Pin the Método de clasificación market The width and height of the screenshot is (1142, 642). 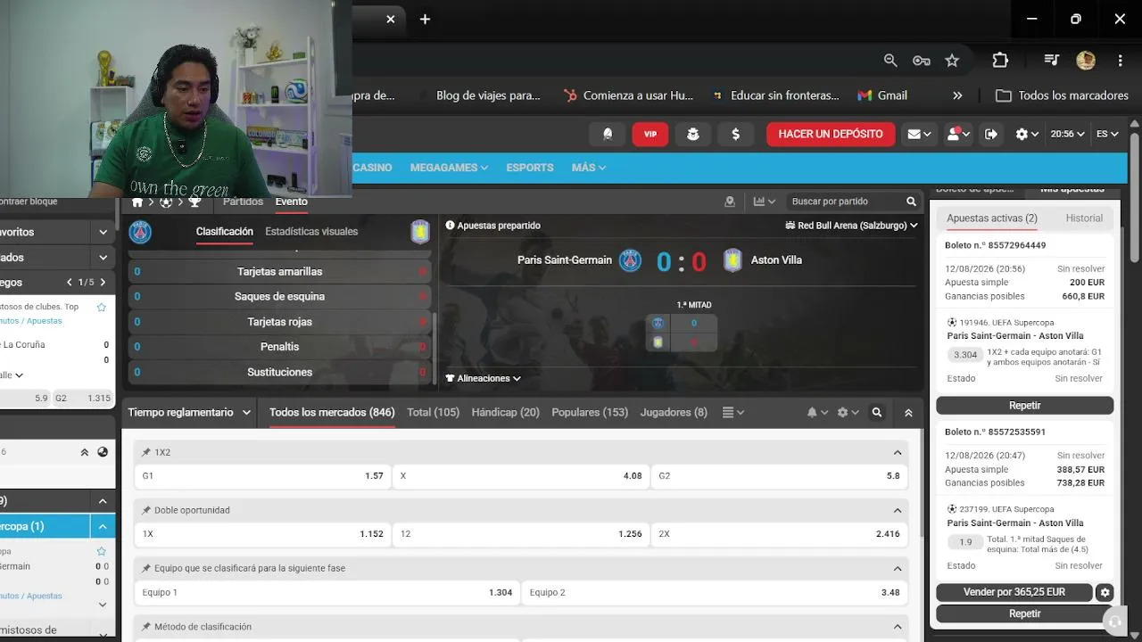(x=146, y=627)
